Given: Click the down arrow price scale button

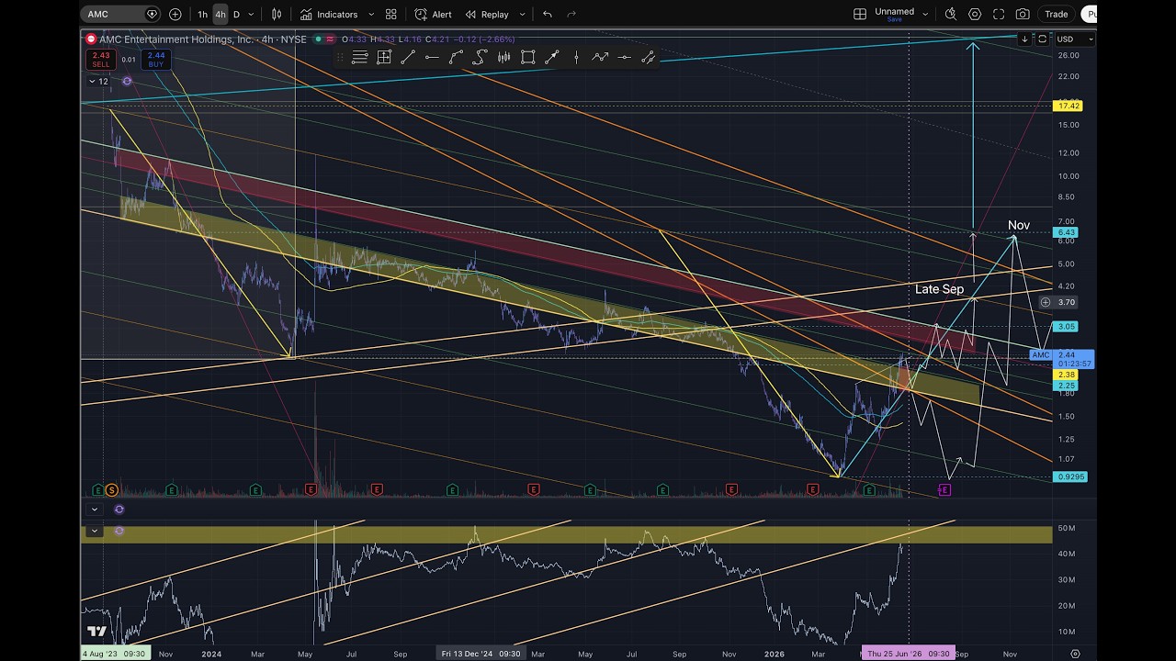Looking at the screenshot, I should pyautogui.click(x=1024, y=39).
